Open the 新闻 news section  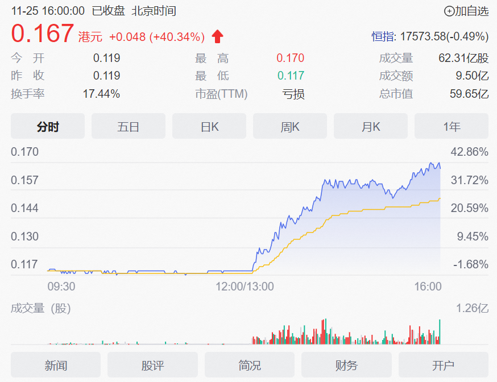pos(56,365)
